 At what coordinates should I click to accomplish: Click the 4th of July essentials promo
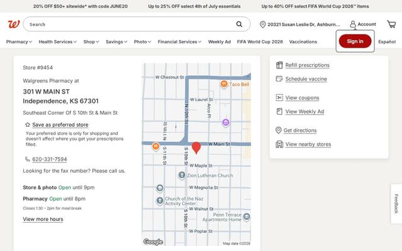coord(194,6)
